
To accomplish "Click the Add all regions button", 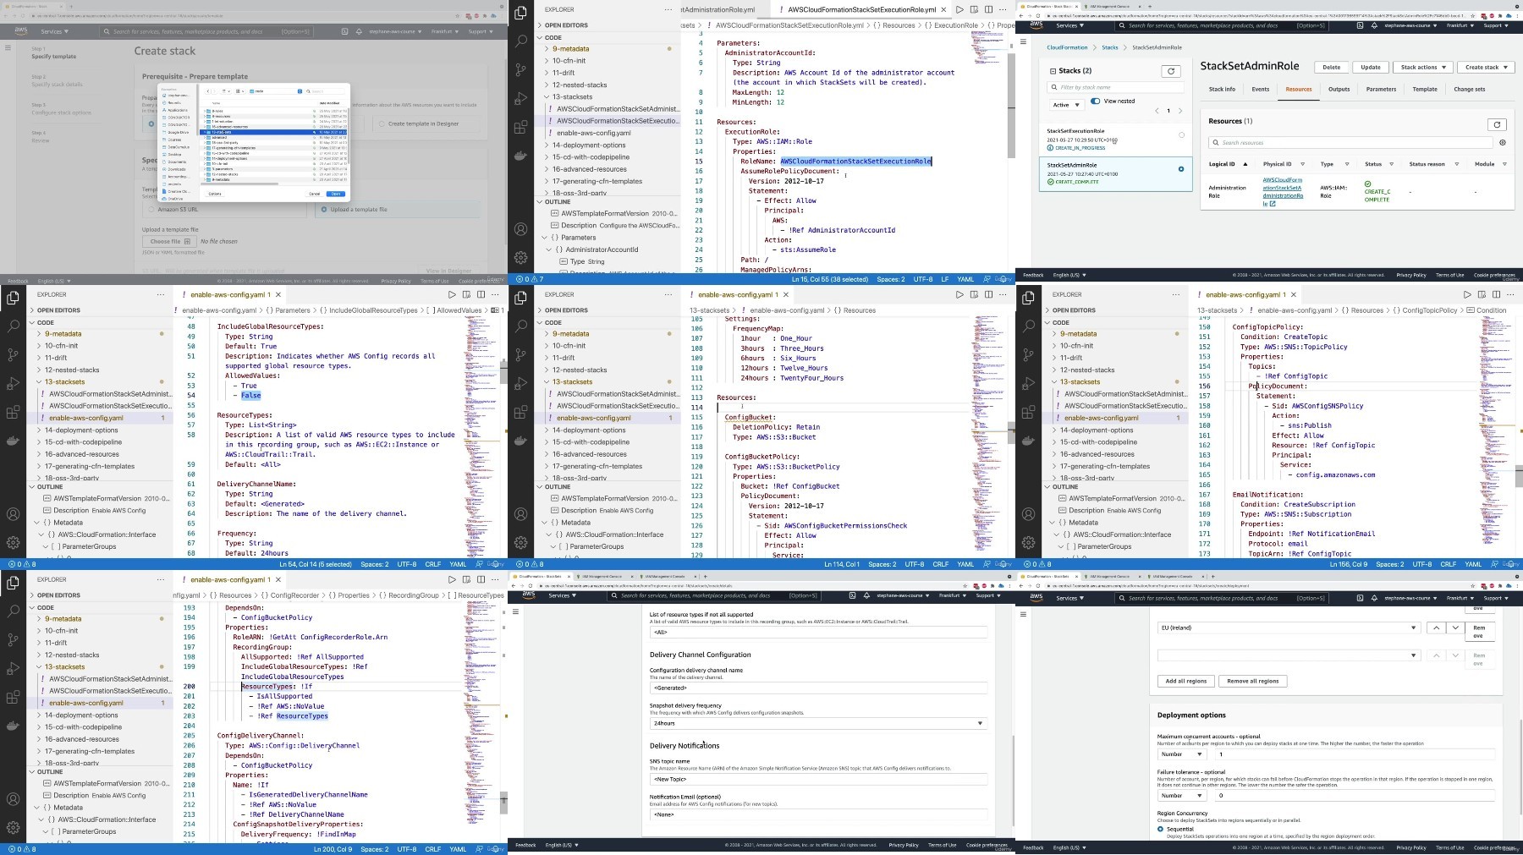I will 1185,681.
